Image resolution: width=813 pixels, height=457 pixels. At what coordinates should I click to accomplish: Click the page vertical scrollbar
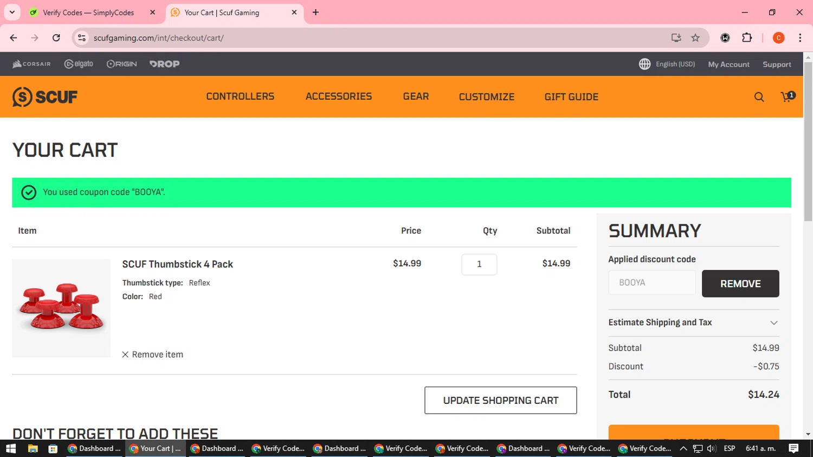[x=808, y=141]
